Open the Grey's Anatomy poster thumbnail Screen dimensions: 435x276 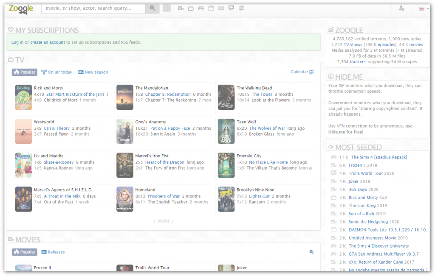point(125,131)
